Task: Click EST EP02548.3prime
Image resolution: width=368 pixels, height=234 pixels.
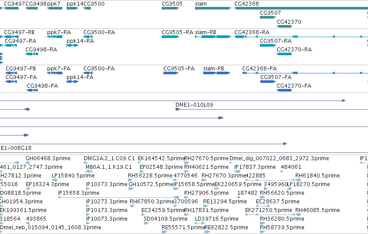Action: click(x=141, y=171)
